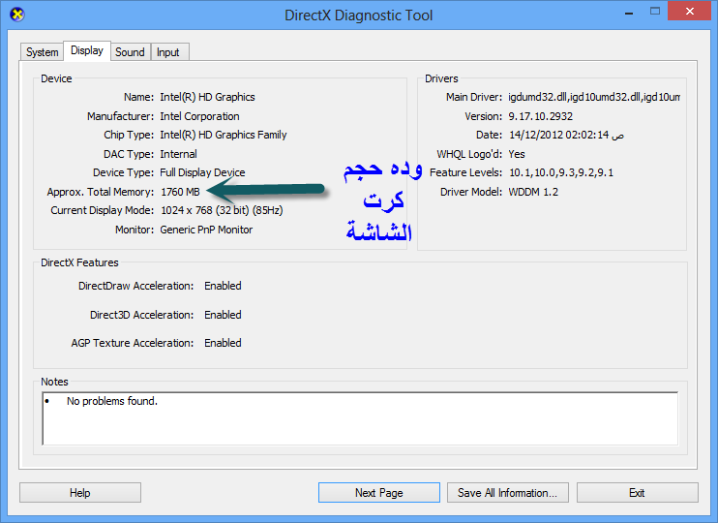Image resolution: width=718 pixels, height=523 pixels.
Task: Click the 'No problems found.' note
Action: pyautogui.click(x=112, y=401)
